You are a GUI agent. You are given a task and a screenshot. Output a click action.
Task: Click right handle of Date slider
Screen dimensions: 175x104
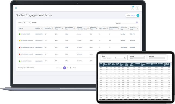125,58
